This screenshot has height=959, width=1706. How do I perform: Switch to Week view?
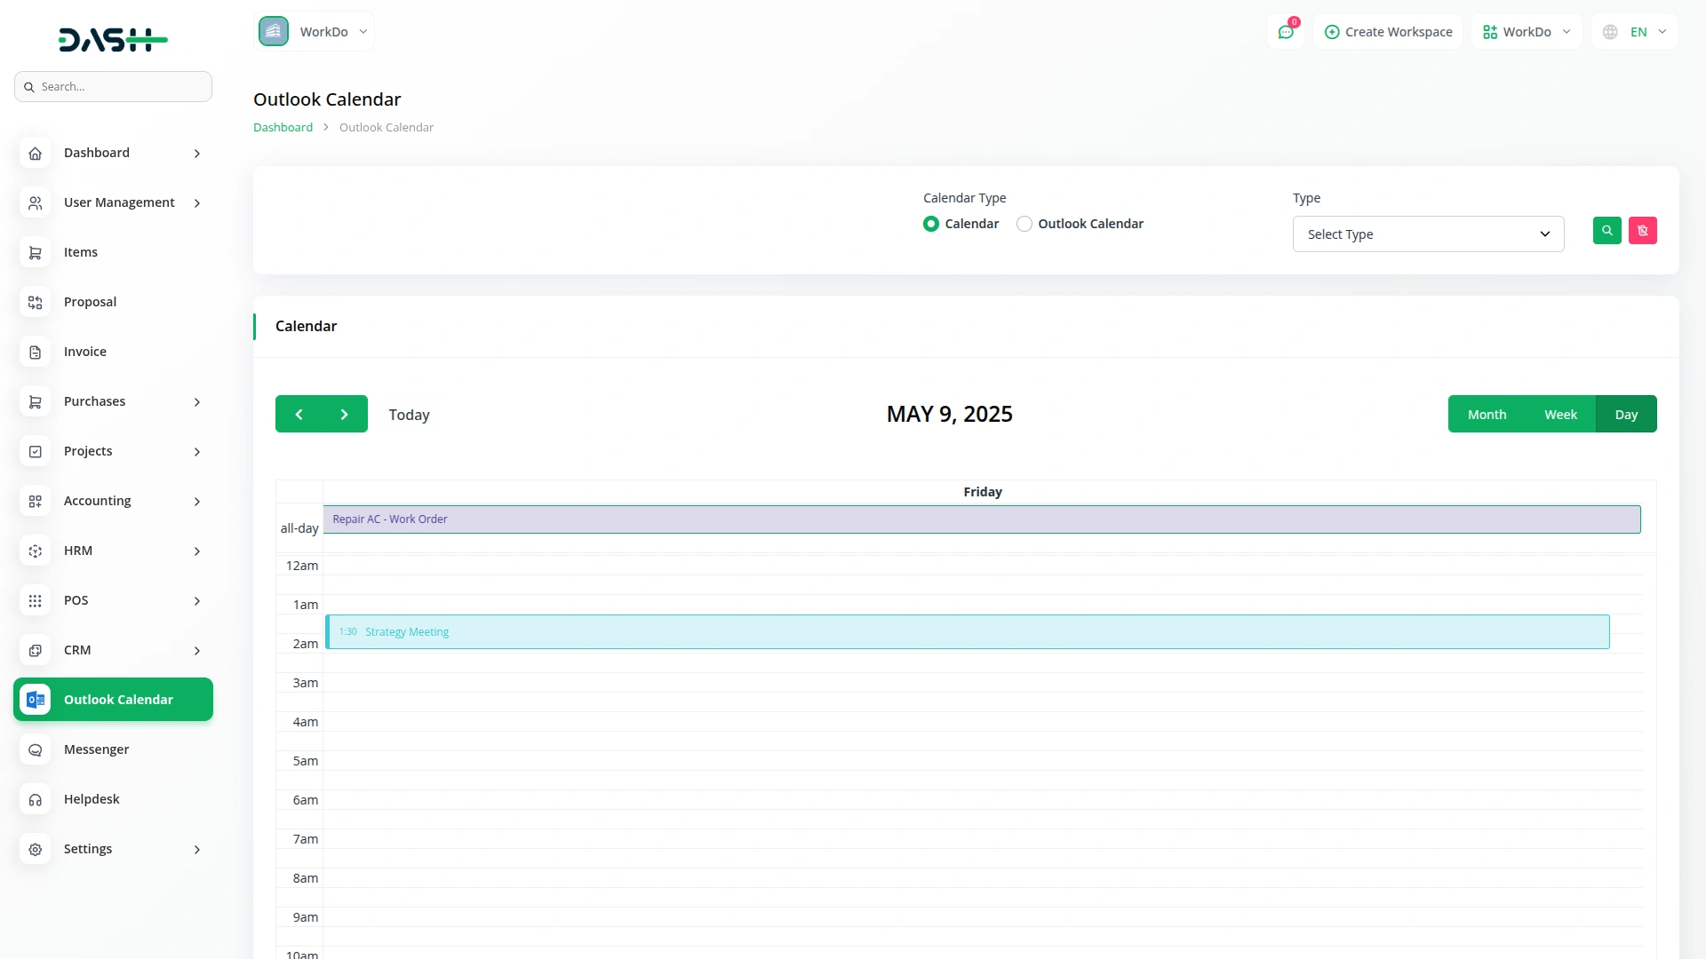tap(1560, 415)
